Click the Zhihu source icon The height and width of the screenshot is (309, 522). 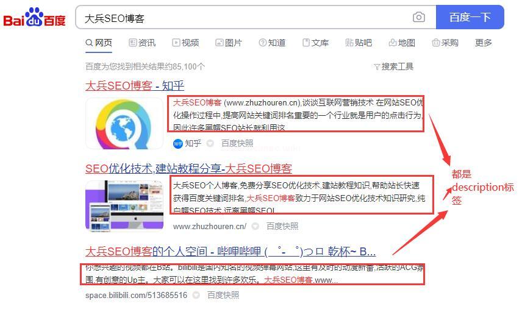(x=177, y=143)
